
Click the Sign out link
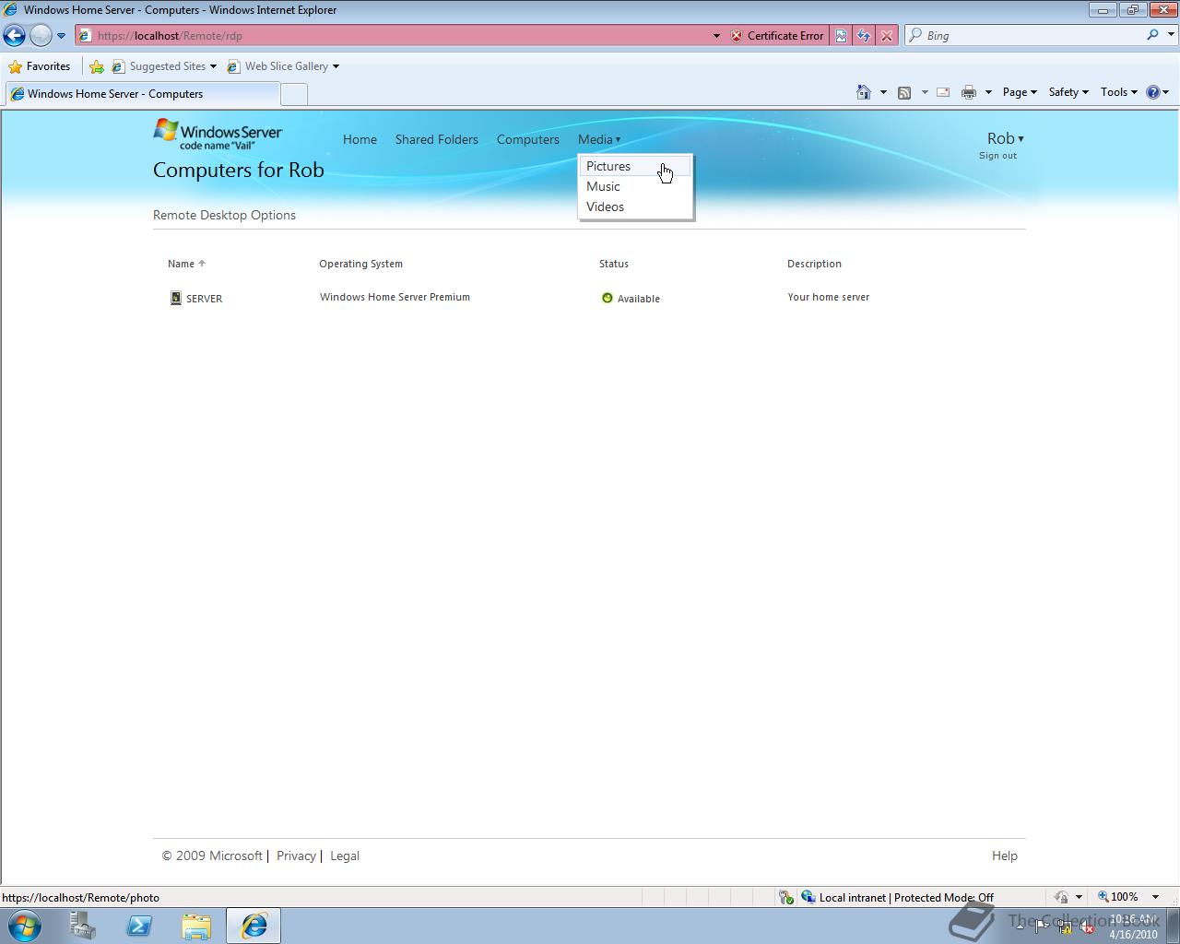click(x=997, y=156)
